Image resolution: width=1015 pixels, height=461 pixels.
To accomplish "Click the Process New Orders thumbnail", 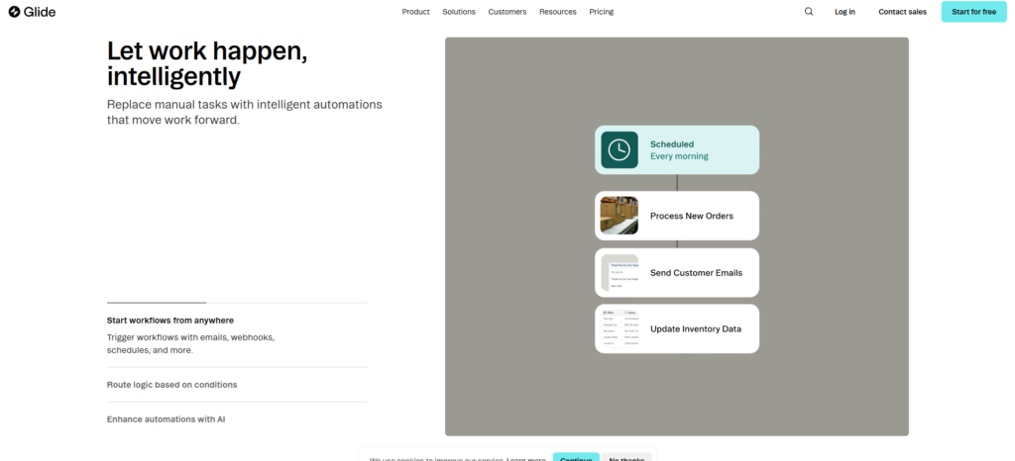I will tap(620, 216).
